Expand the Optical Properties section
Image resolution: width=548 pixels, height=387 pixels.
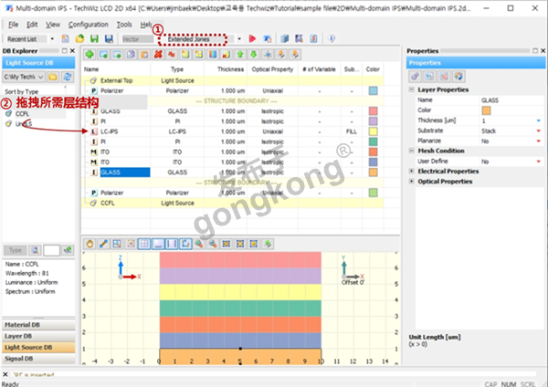412,182
